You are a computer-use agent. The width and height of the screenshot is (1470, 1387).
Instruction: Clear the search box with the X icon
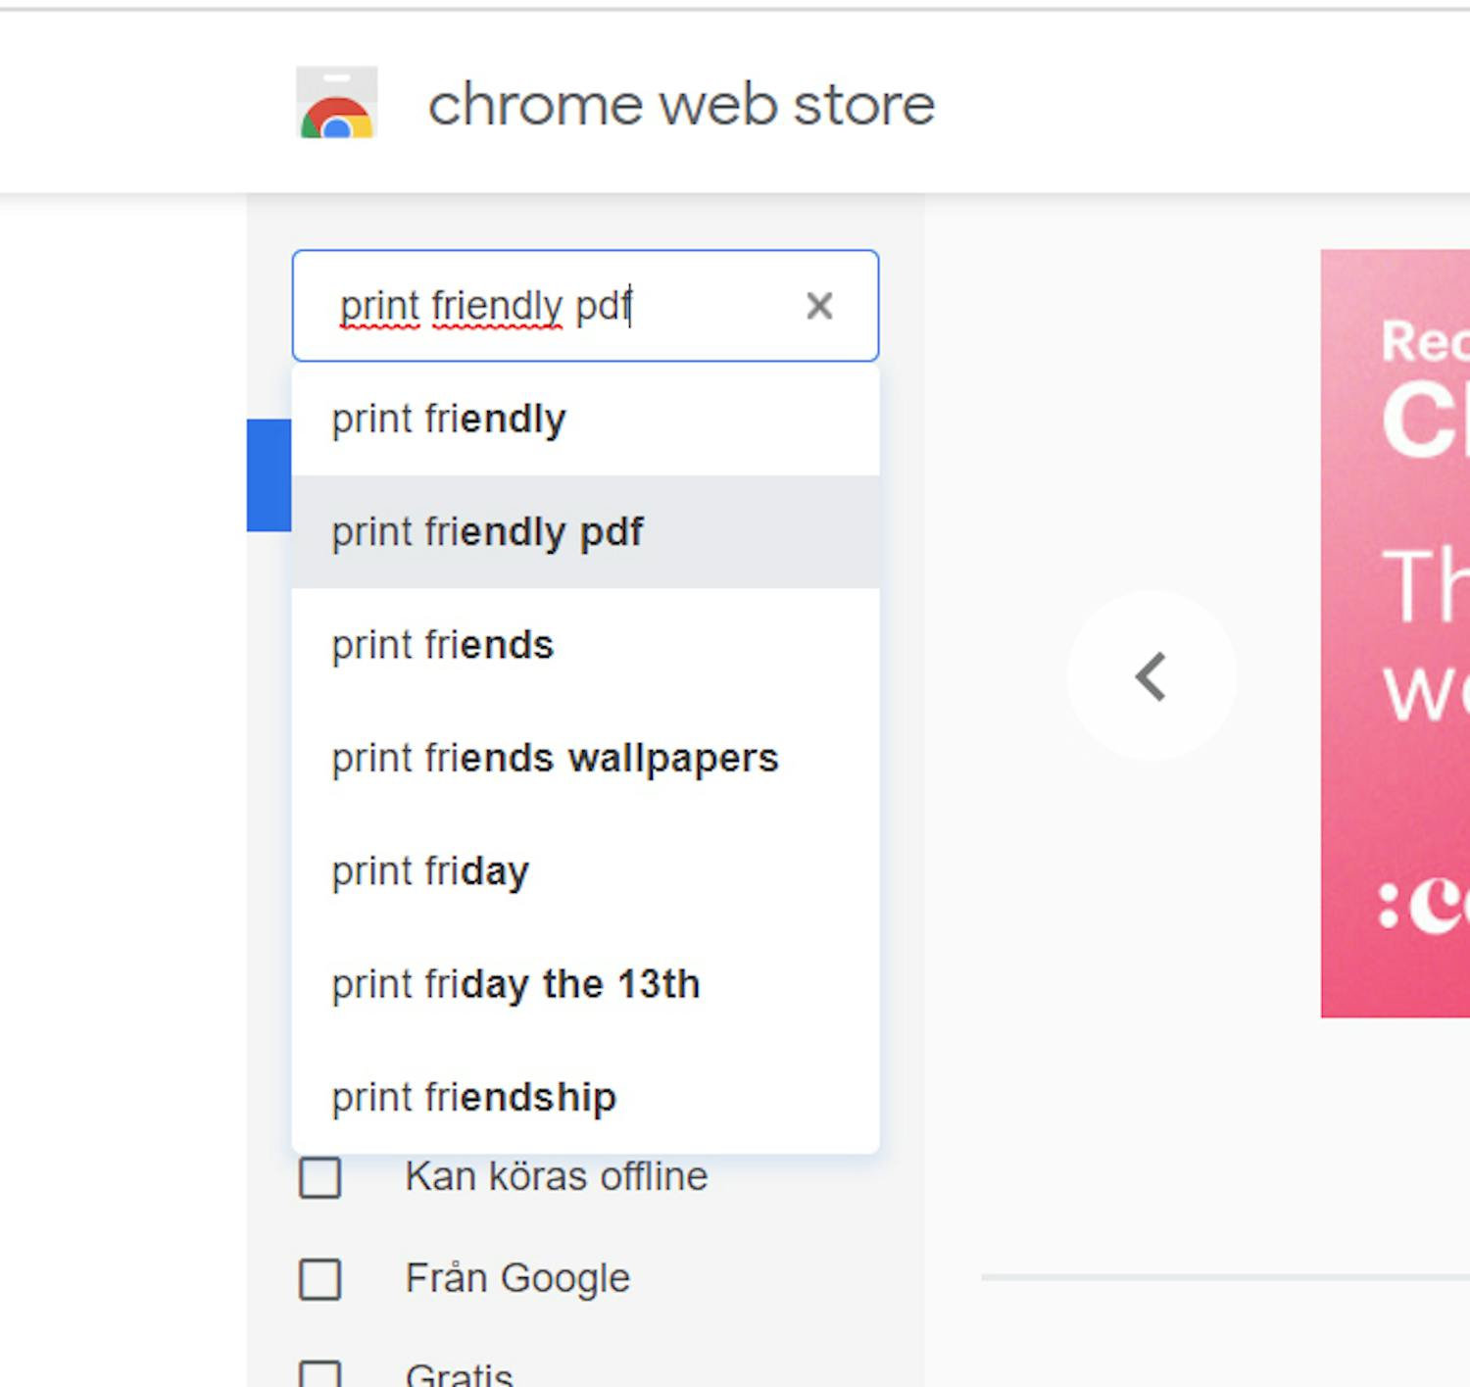pyautogui.click(x=819, y=306)
